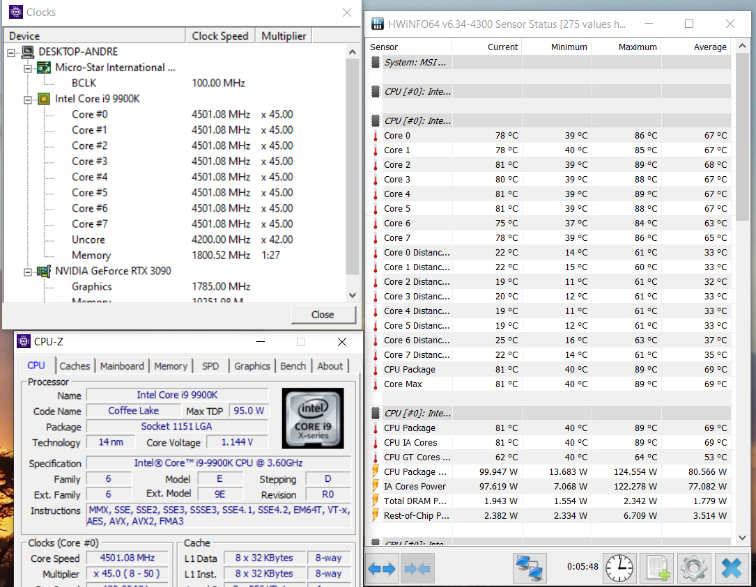Click the Current column header in HWiNFO
Viewport: 756px width, 587px height.
[487, 47]
